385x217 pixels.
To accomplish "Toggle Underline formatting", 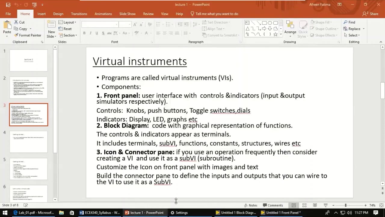I will 97,33.
